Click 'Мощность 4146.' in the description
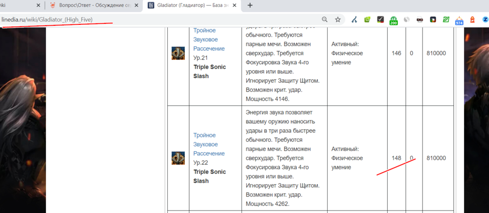 coord(268,99)
